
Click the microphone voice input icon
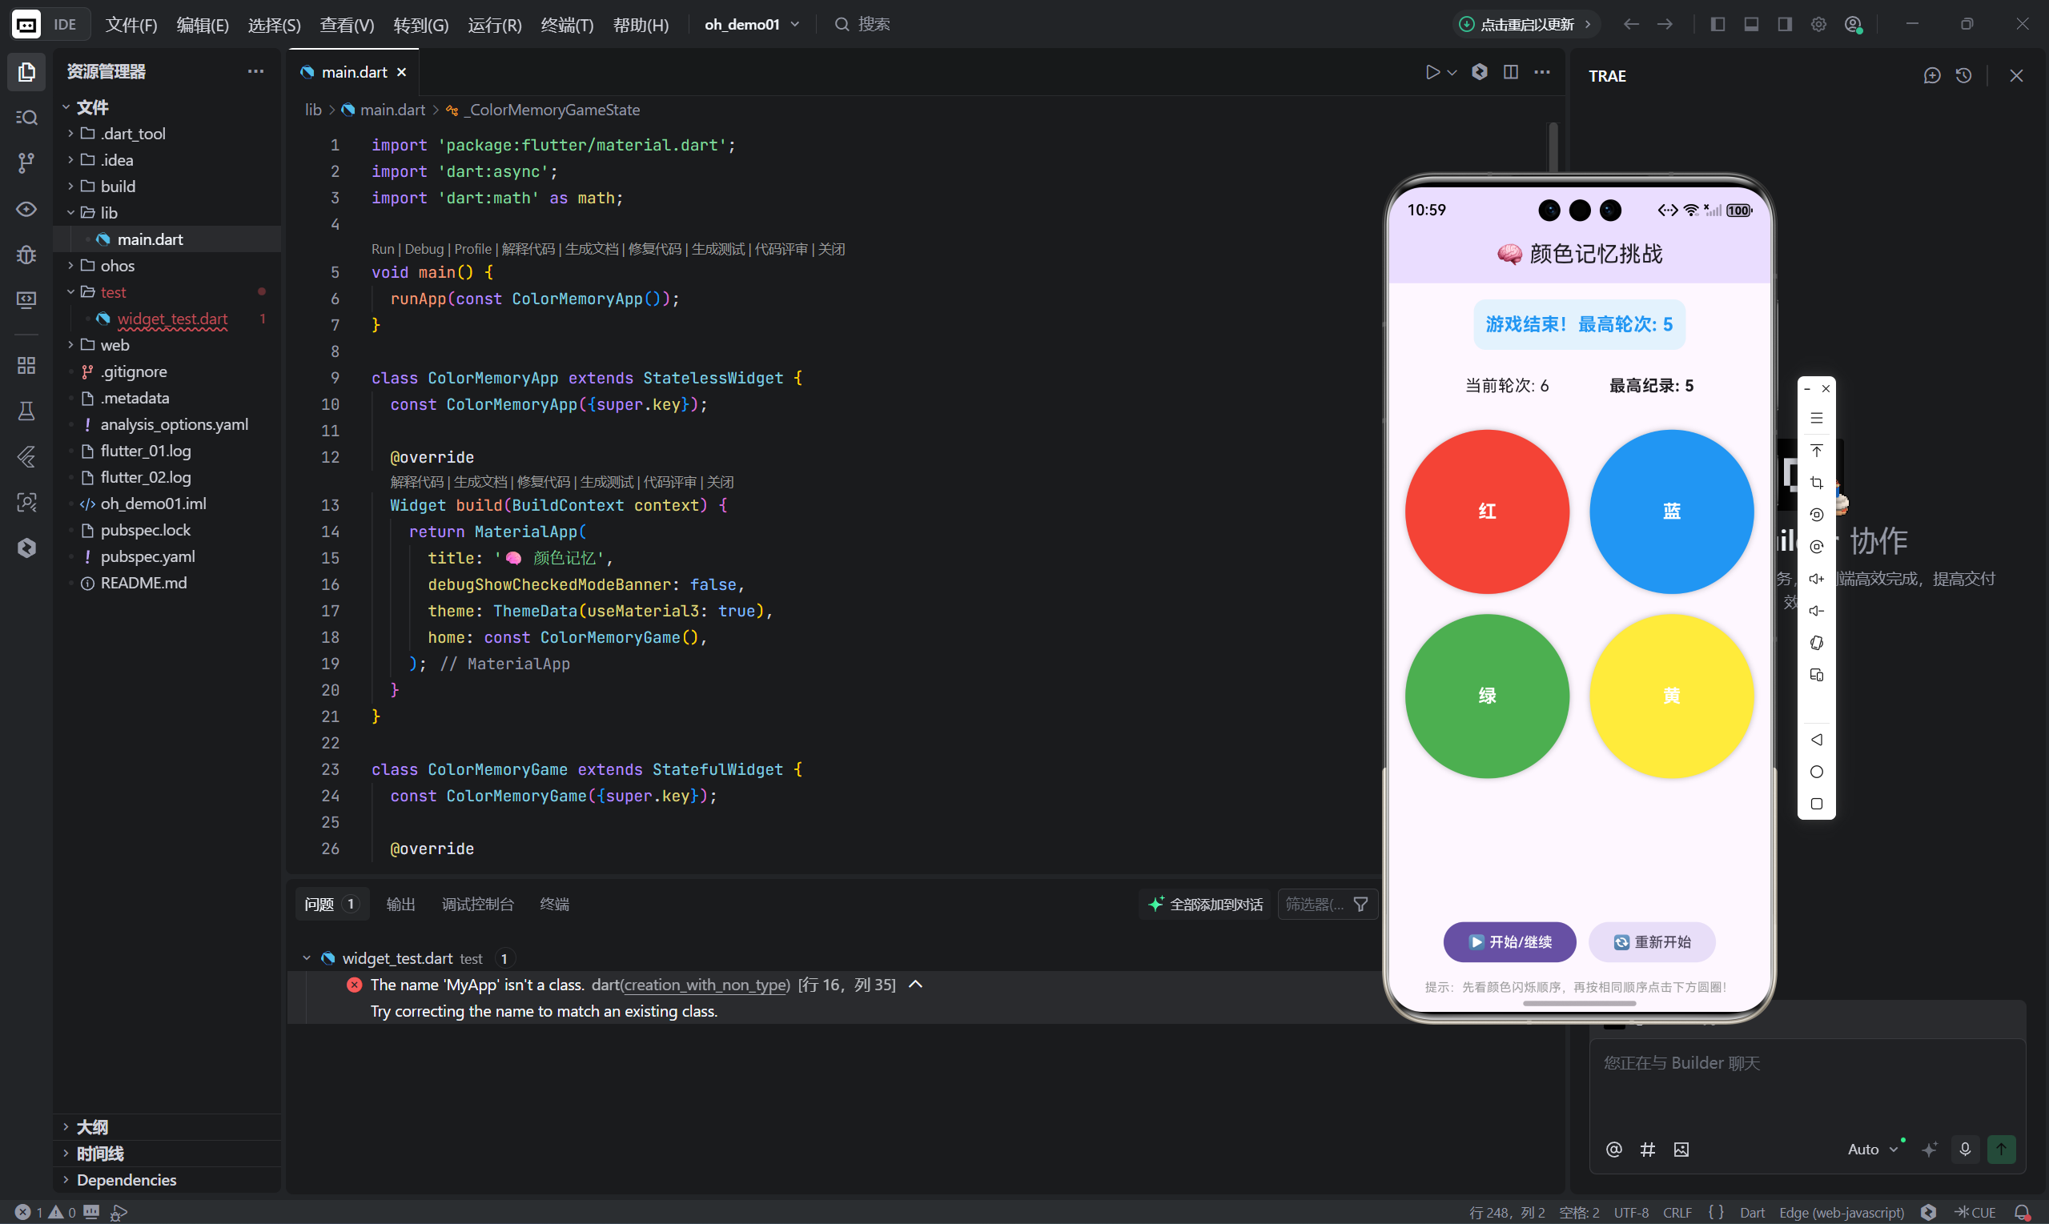(x=1965, y=1149)
